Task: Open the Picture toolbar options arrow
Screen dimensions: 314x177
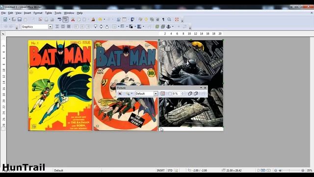Action: [201, 88]
